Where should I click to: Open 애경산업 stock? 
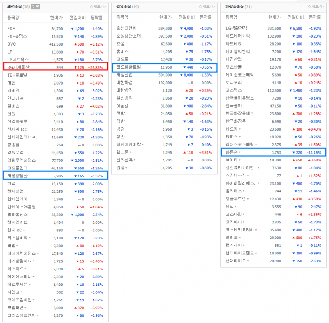(x=234, y=59)
